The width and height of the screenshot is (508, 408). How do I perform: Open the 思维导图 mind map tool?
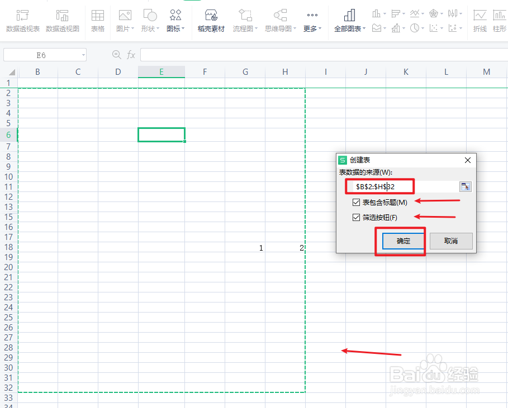[x=280, y=21]
